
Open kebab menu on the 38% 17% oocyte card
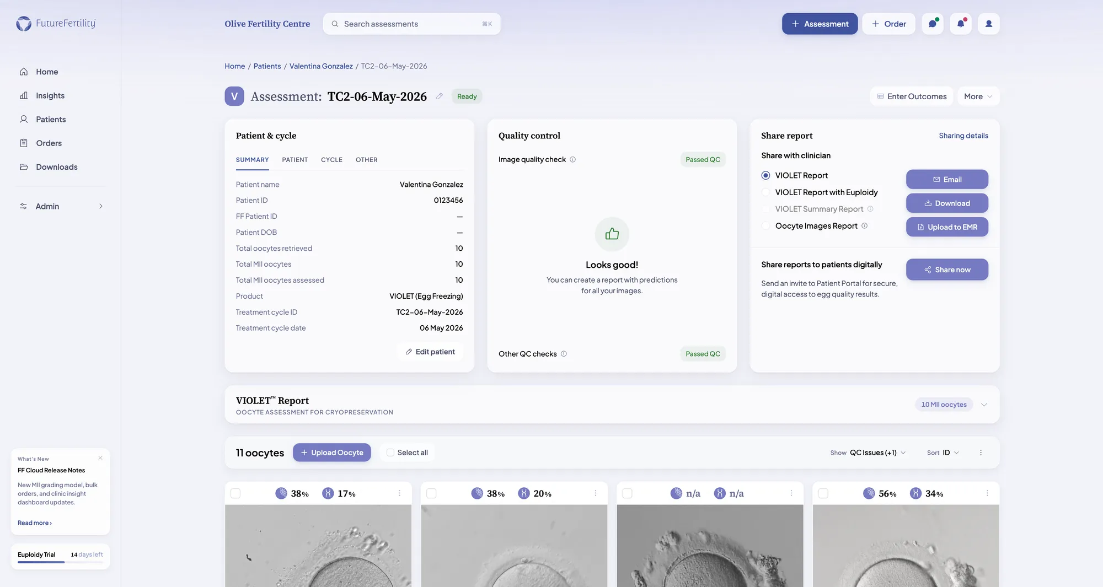pos(399,493)
